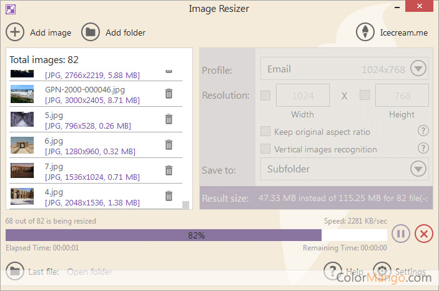The width and height of the screenshot is (439, 291).
Task: Open the Settings gear button
Action: 382,272
